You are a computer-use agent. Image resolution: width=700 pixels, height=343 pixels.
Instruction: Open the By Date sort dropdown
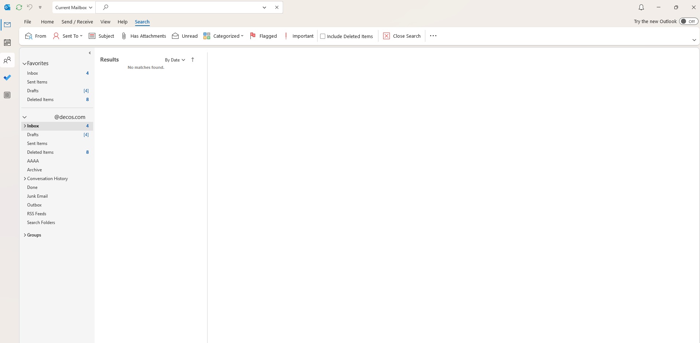175,60
